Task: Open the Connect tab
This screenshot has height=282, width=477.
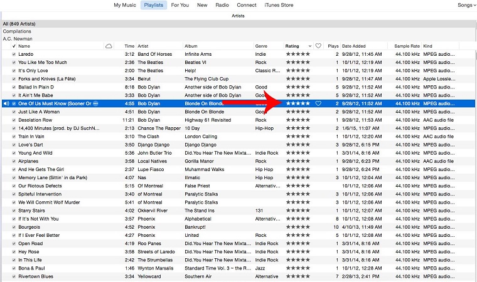Action: pyautogui.click(x=247, y=5)
